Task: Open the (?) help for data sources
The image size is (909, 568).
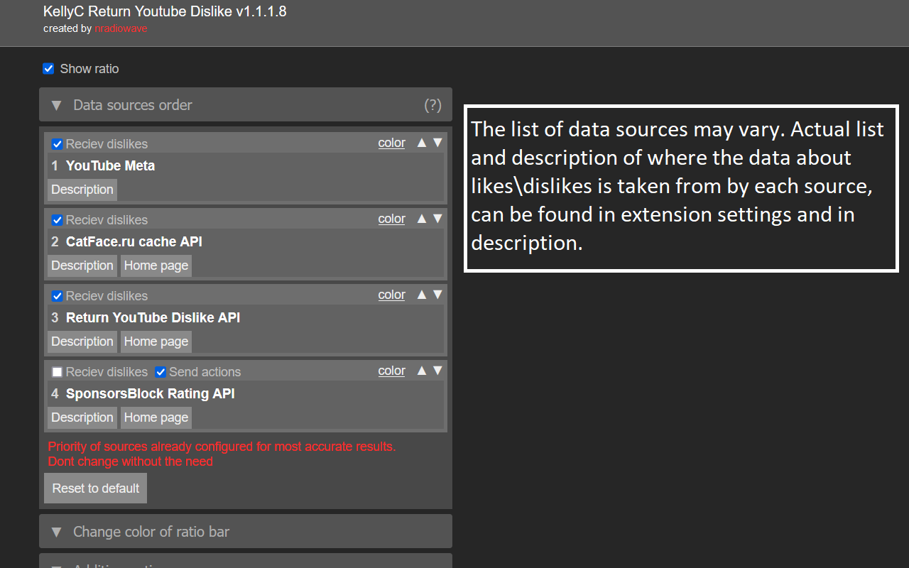Action: [432, 105]
